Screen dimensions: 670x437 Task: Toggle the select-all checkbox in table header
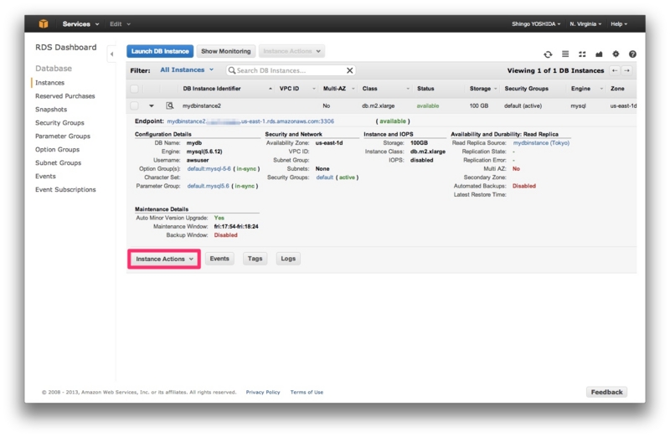click(134, 89)
